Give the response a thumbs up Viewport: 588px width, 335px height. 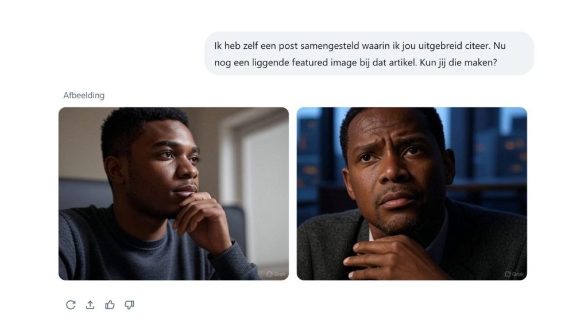[x=110, y=305]
